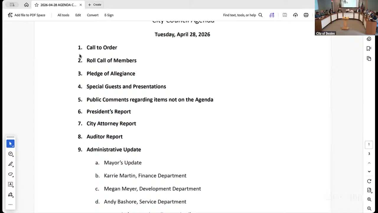Print the document with printer icon
This screenshot has height=213, width=378.
pos(306,15)
